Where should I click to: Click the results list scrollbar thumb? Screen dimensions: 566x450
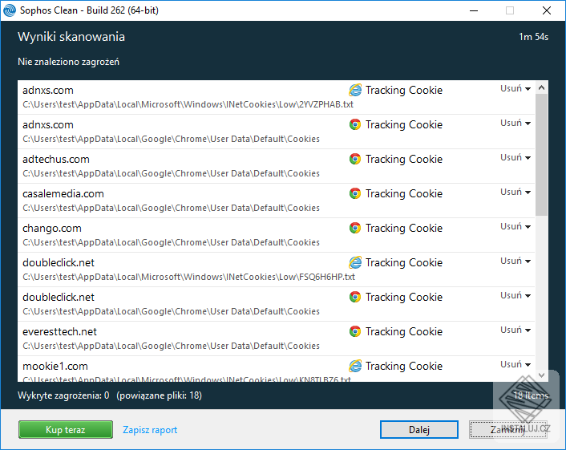(541, 155)
